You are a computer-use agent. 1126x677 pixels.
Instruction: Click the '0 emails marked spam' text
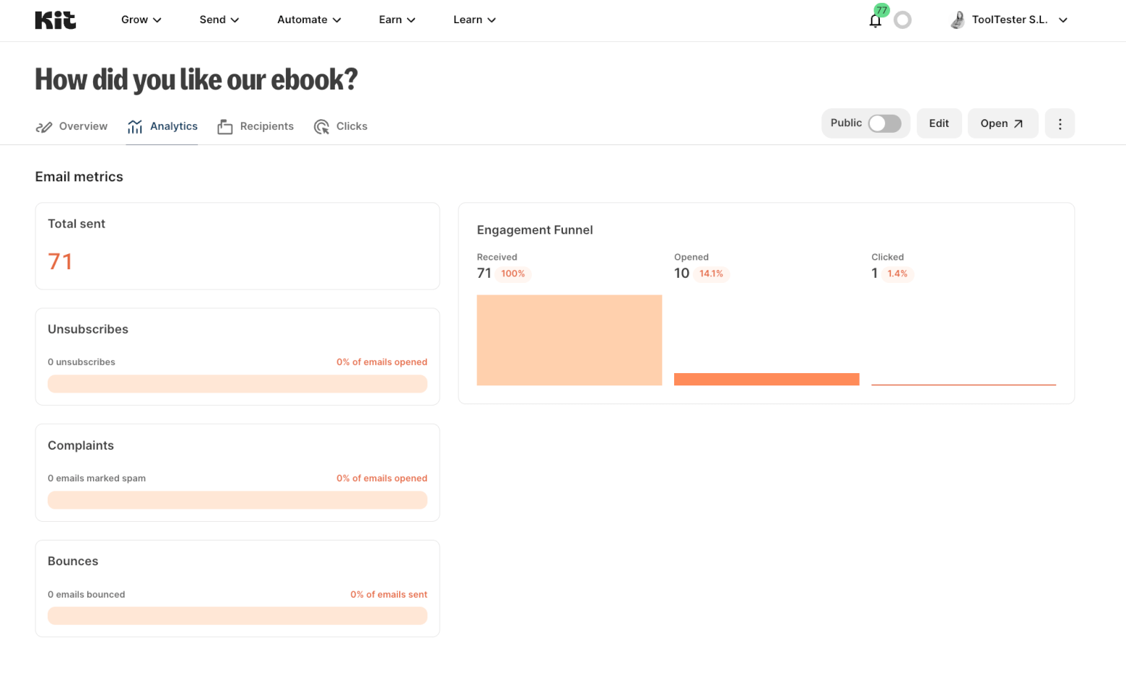97,479
